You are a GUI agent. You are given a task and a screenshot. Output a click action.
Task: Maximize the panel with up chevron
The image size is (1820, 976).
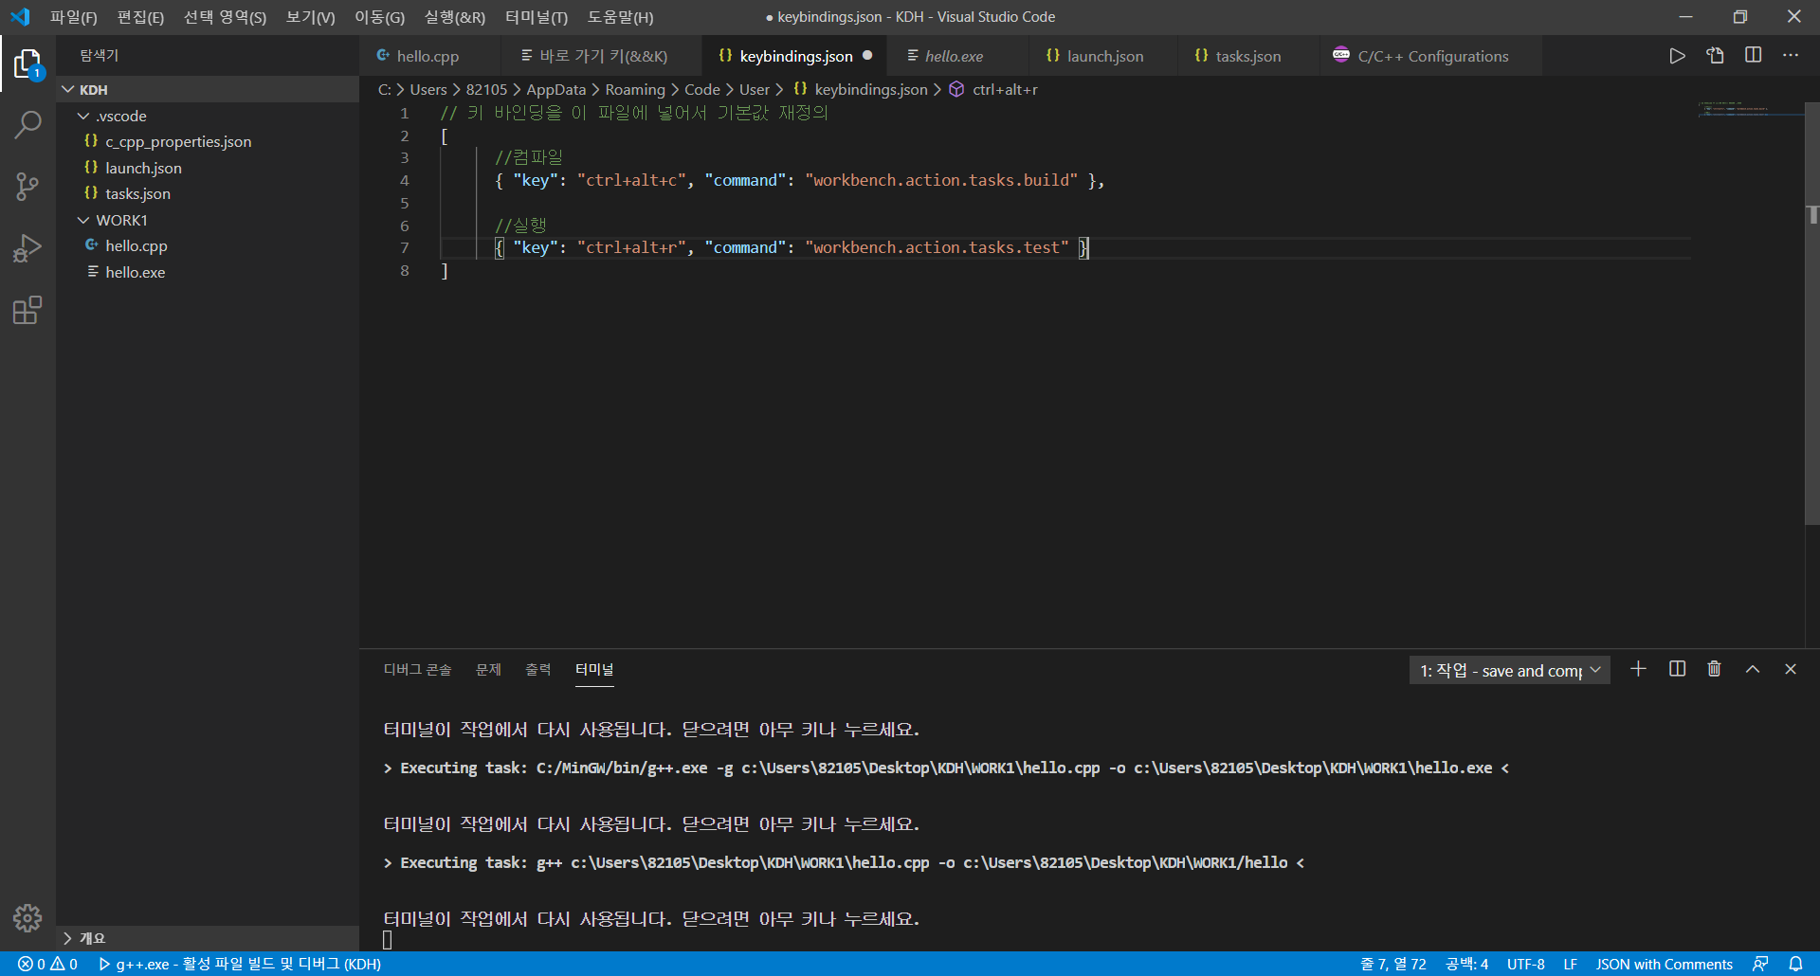pyautogui.click(x=1753, y=669)
